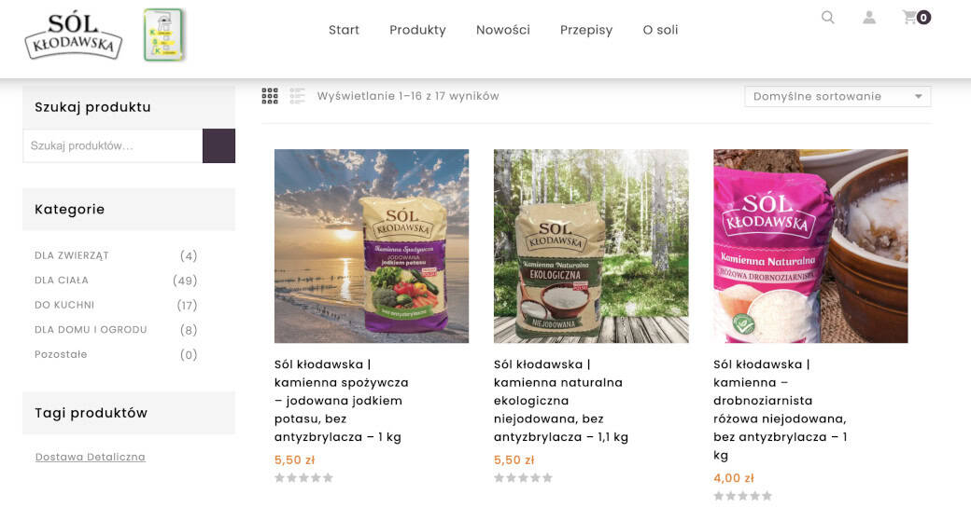Screen dimensions: 971x521
Task: Open the ekologiczna niejodowana salt product image
Action: tap(591, 246)
